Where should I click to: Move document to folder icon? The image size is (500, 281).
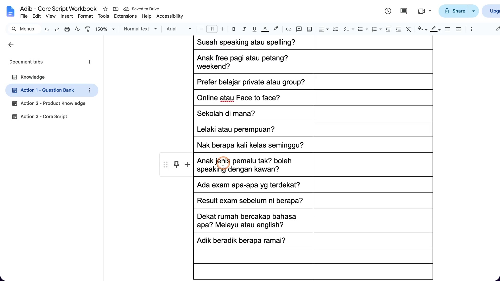(116, 9)
